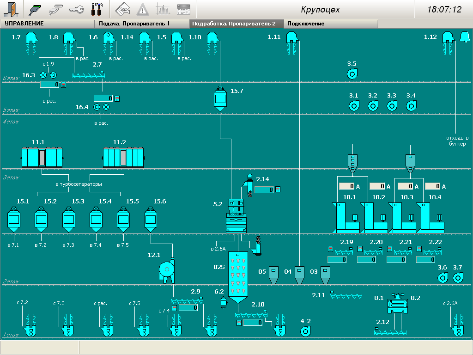Screen dimensions: 473x355
Task: Click the value field below valve 16.3
Action: (49, 85)
